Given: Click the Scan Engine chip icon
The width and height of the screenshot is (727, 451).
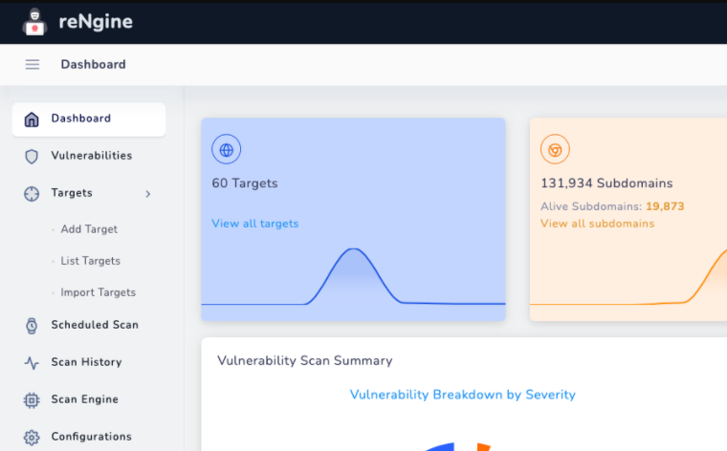Looking at the screenshot, I should (x=32, y=400).
